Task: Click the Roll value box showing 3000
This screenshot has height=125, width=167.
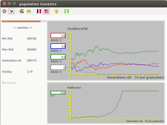Action: (x=58, y=93)
